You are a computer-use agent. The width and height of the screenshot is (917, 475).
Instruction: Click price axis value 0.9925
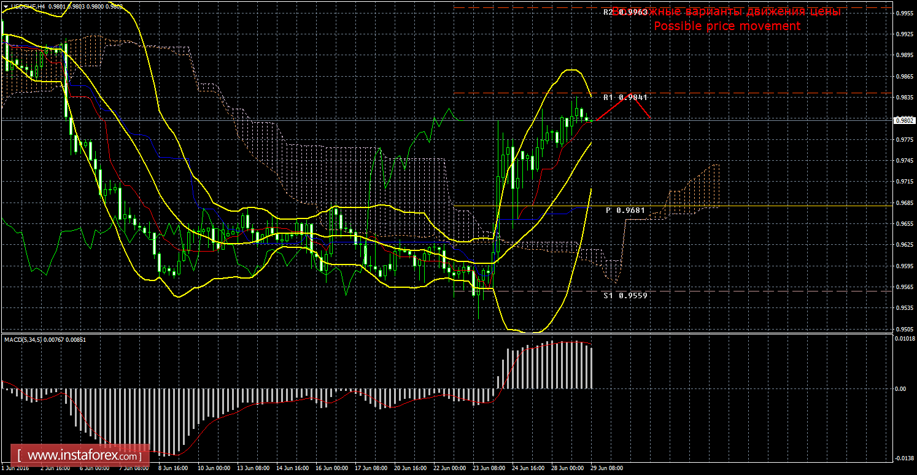point(903,34)
